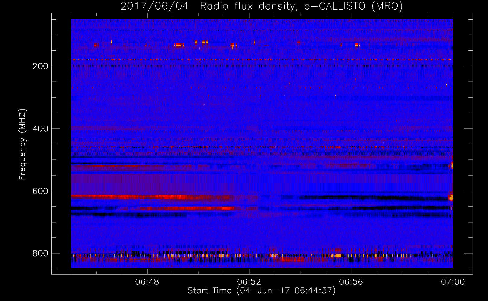Click the 06:56 time tick label
Viewport: 488px width, 301px height.
(x=351, y=282)
